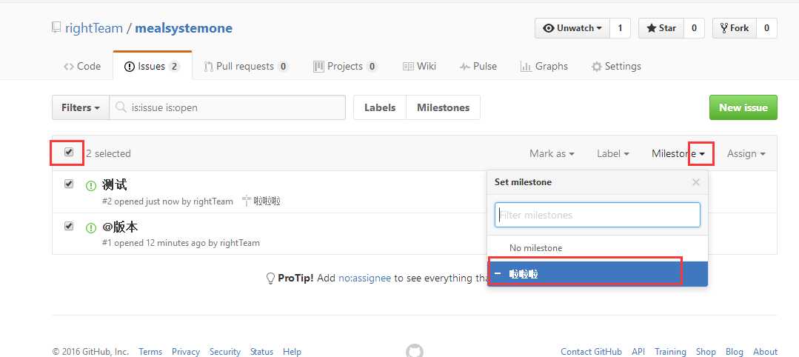Click the fork count 0
This screenshot has height=357, width=799.
[766, 28]
